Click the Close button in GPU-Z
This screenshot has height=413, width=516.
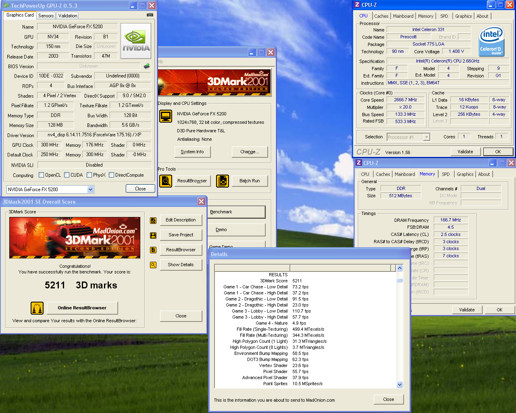[x=140, y=189]
